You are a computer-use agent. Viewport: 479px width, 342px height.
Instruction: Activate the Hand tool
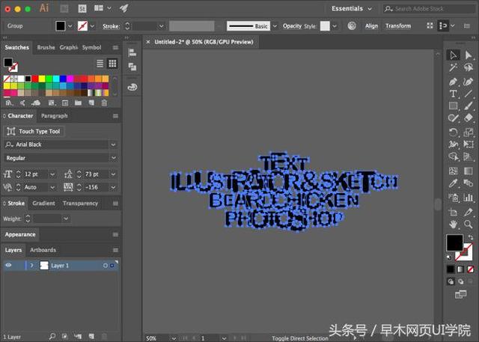click(x=454, y=224)
